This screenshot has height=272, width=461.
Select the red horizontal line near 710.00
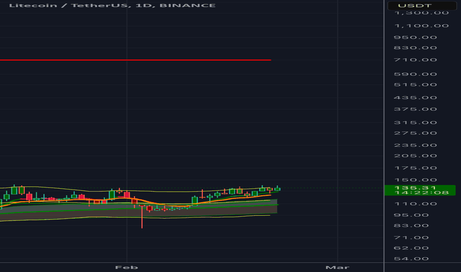135,60
